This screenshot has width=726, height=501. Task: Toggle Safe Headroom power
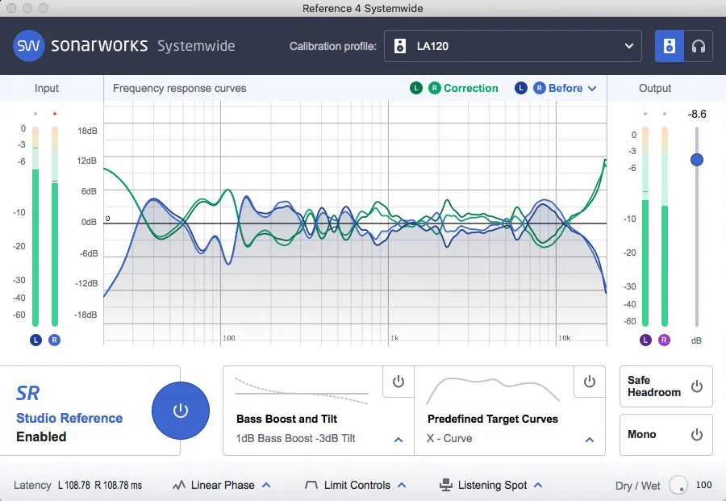click(x=697, y=386)
